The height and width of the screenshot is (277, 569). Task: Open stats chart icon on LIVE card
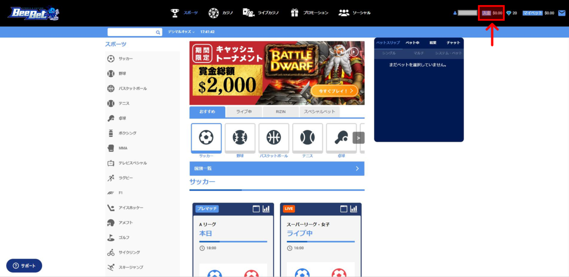pos(354,209)
